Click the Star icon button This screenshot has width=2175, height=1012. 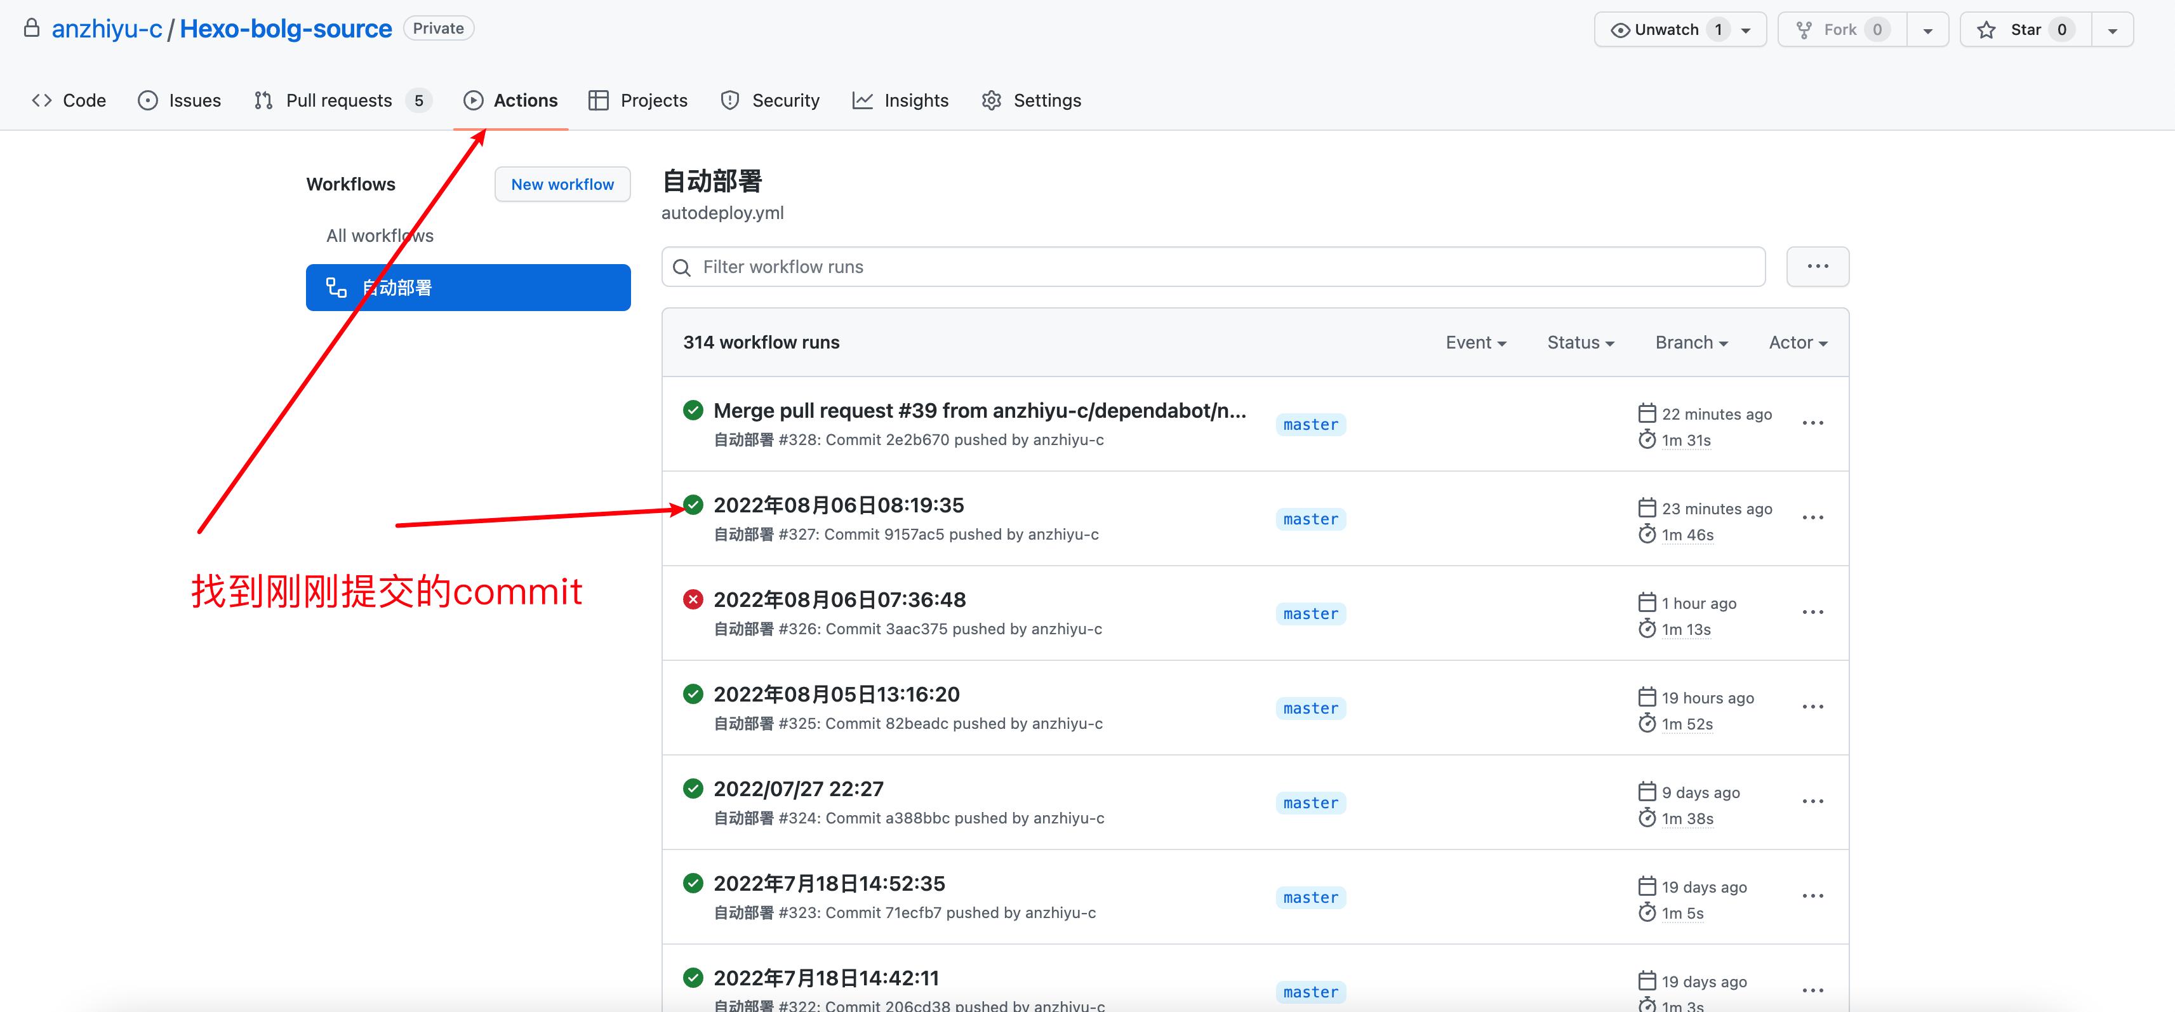(x=1986, y=30)
